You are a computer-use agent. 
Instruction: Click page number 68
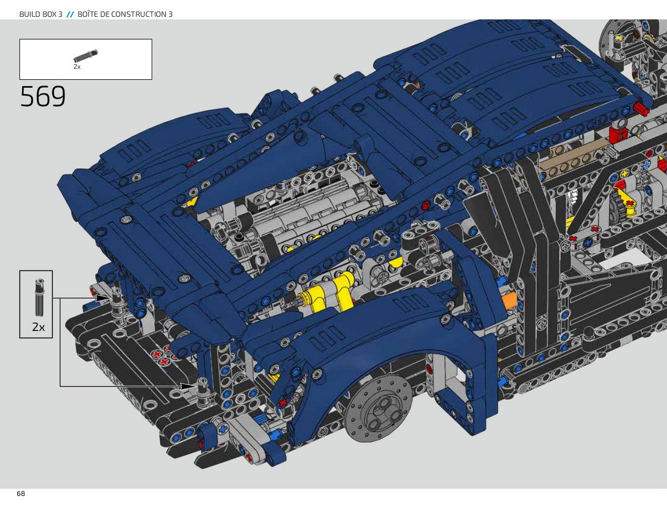point(21,493)
